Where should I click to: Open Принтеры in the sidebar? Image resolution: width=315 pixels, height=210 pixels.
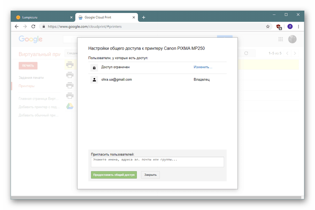(x=27, y=86)
